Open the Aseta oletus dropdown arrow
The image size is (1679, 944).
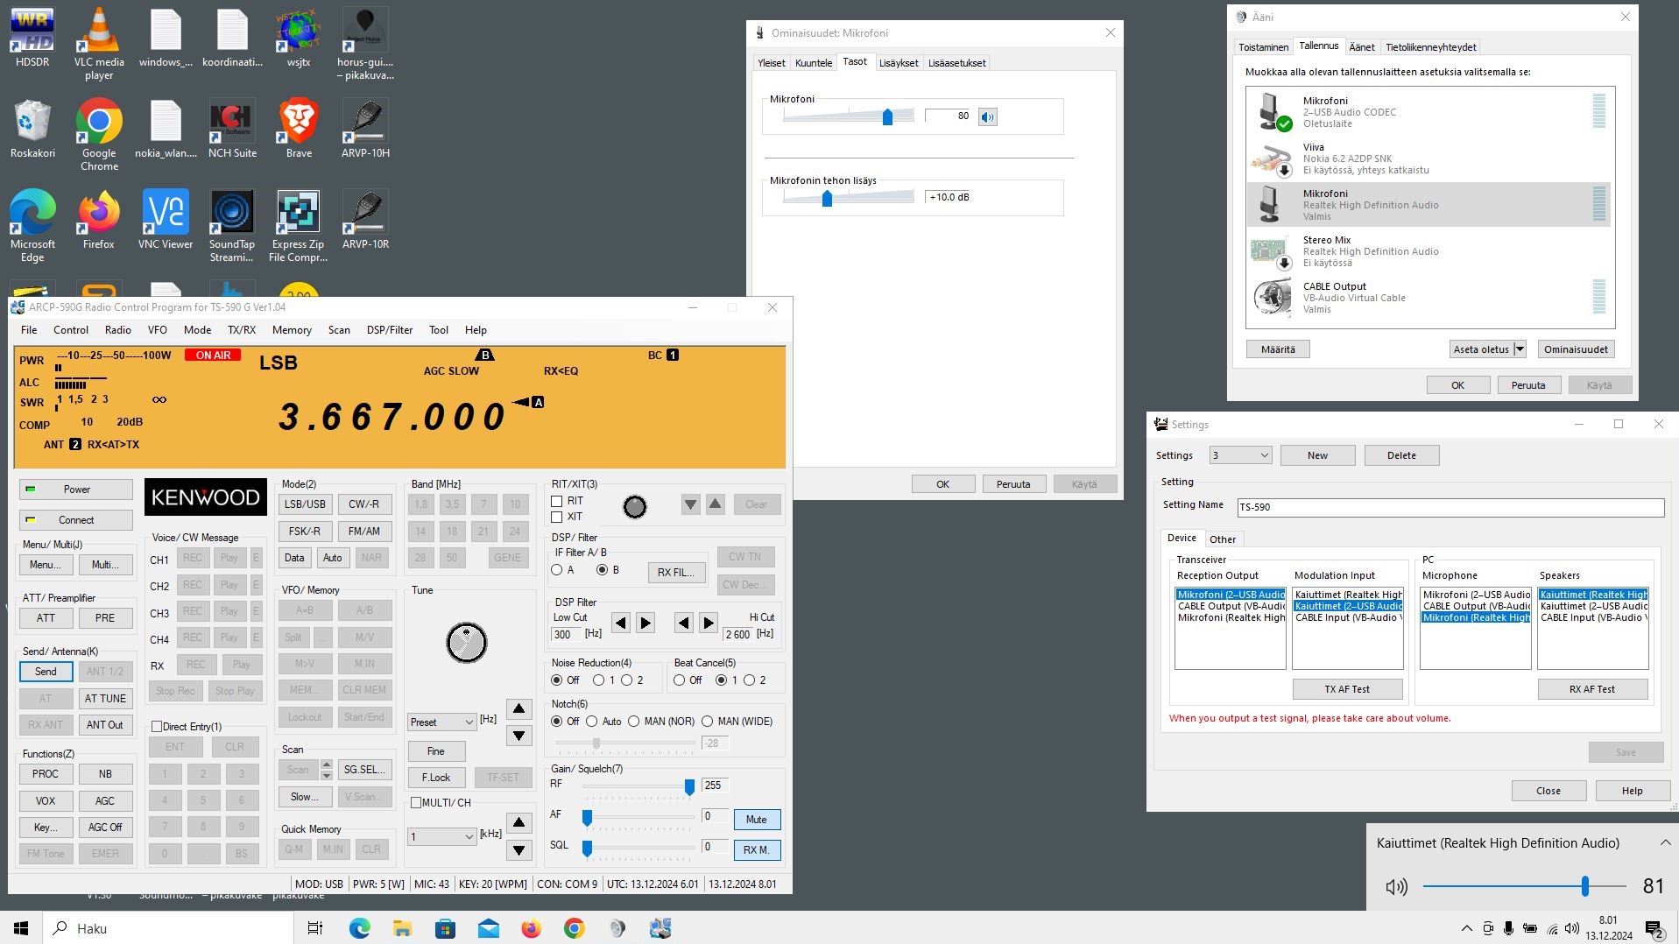click(x=1520, y=349)
